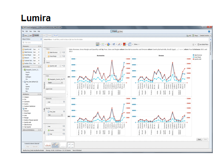Image resolution: width=222 pixels, height=166 pixels.
Task: Click the undo arrow in toolbar
Action: click(55, 36)
